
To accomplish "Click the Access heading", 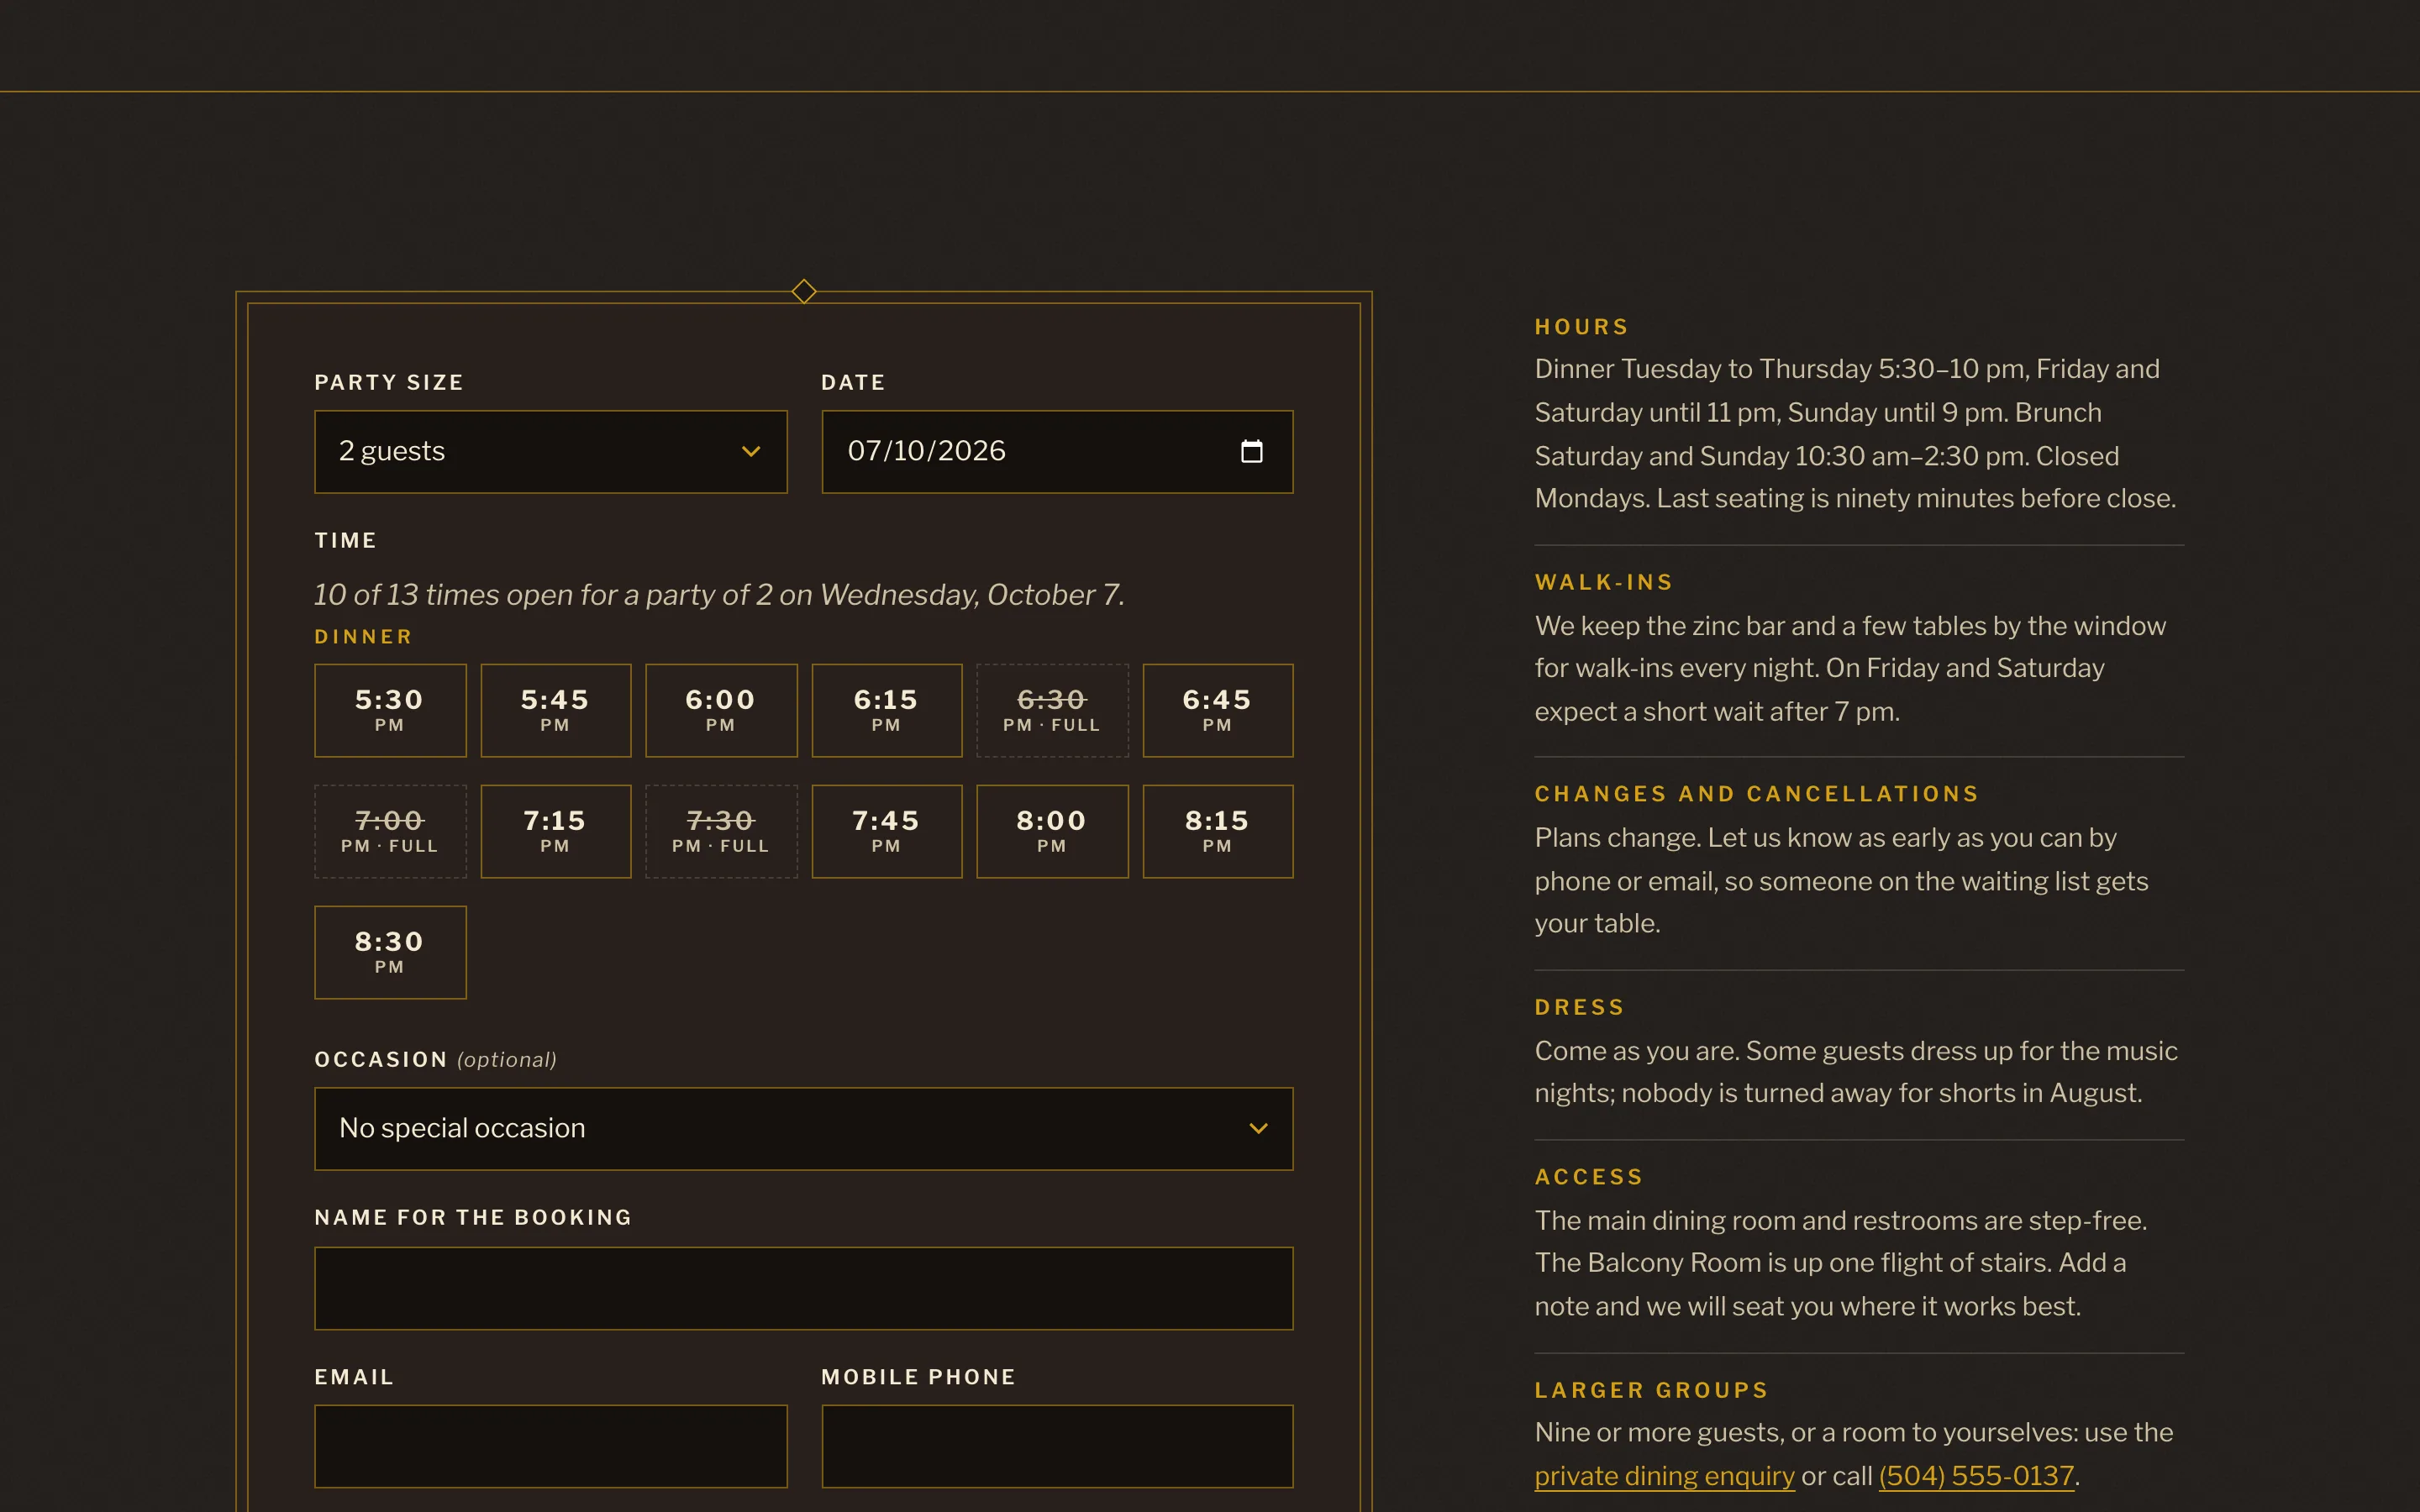I will [x=1589, y=1177].
